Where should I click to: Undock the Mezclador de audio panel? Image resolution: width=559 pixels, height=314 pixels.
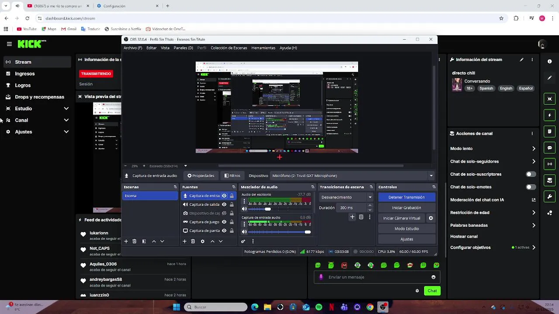[314, 187]
